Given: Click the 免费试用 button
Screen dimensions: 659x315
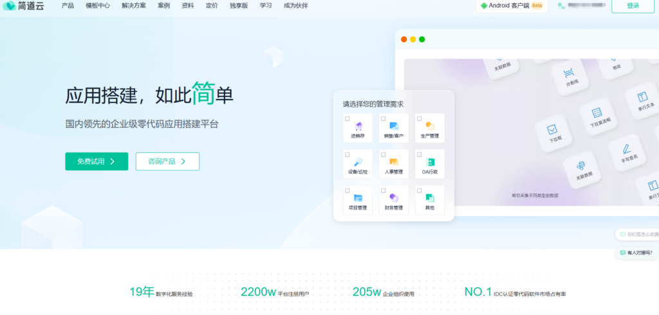Looking at the screenshot, I should click(x=97, y=161).
